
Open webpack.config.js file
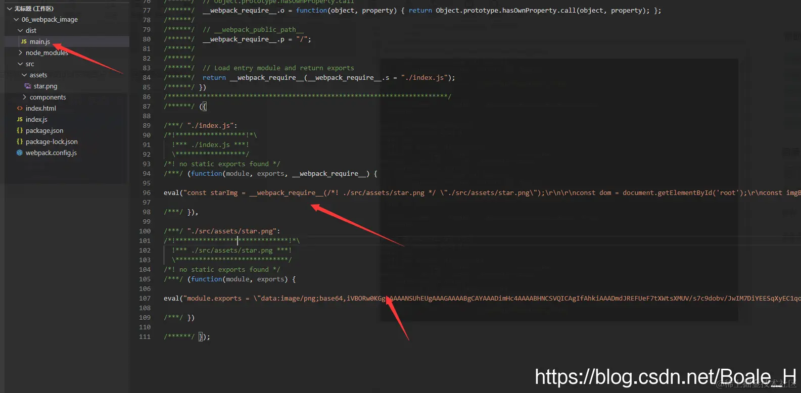pos(51,153)
